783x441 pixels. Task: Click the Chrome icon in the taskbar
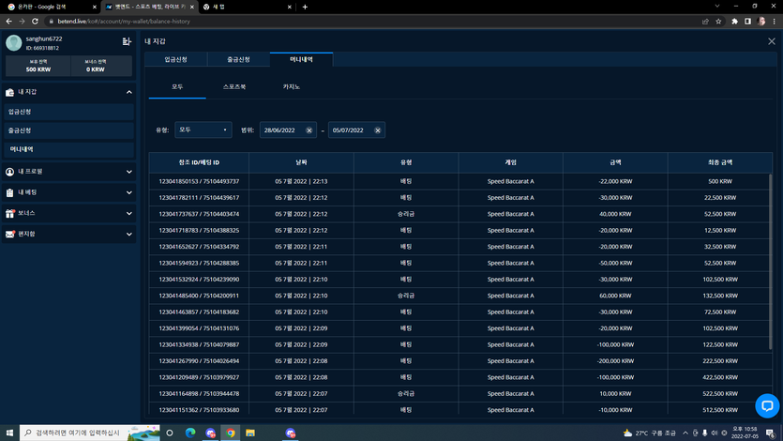point(230,433)
